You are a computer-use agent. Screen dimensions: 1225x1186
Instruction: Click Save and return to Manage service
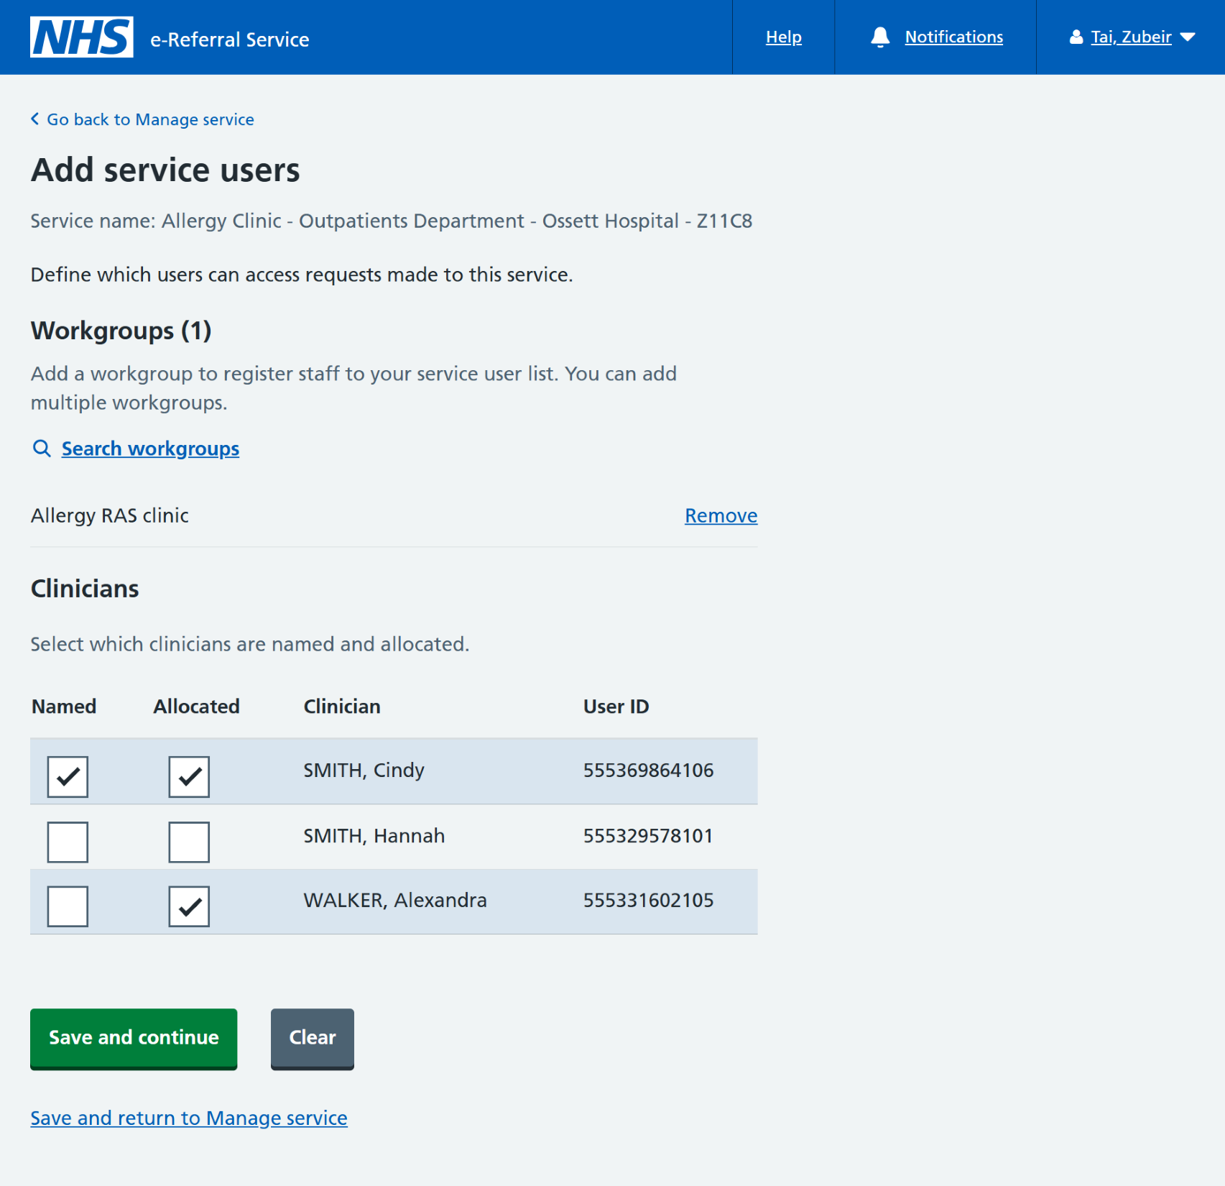pos(189,1118)
